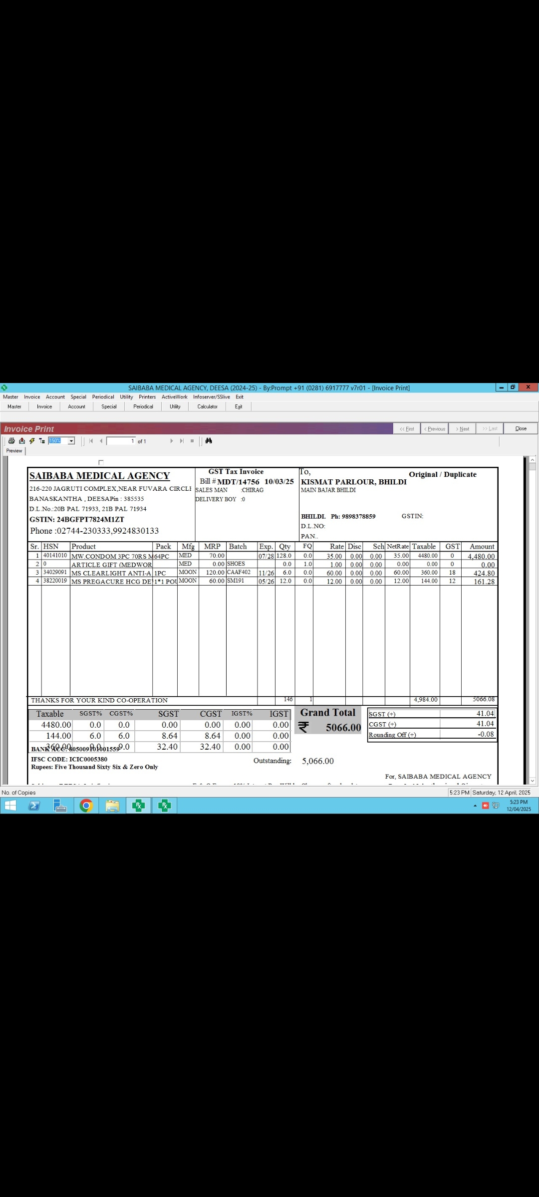This screenshot has width=539, height=1197.
Task: Go to the previous page arrow
Action: click(x=101, y=441)
